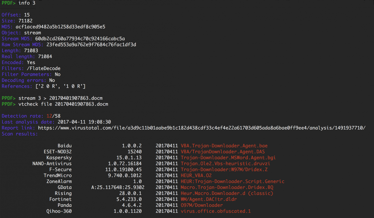Click Kaspersky's Trojan-Downloader.MSWord.Agent.bgi result
Screen dimensions: 374x218
pyautogui.click(x=228, y=157)
